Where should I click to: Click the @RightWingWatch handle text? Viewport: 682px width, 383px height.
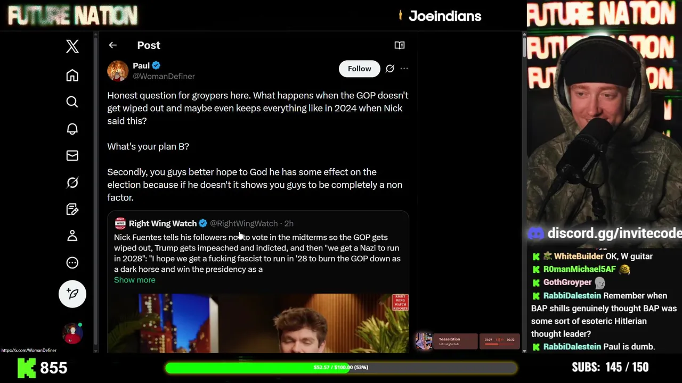point(243,223)
